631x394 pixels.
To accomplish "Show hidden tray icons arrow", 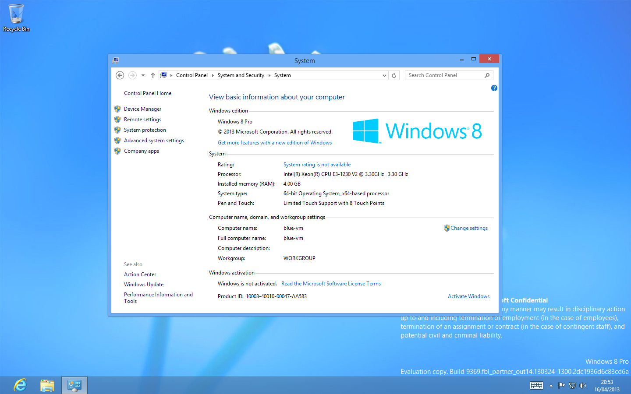I will [x=551, y=386].
